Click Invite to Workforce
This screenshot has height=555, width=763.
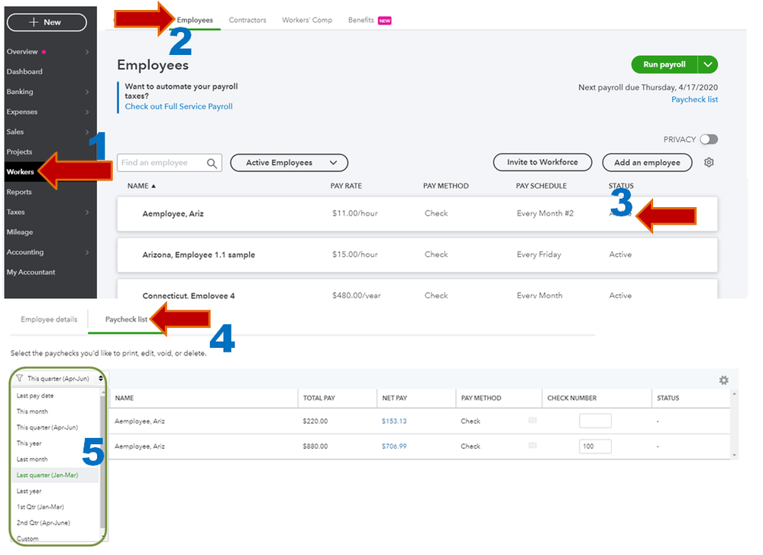(542, 163)
